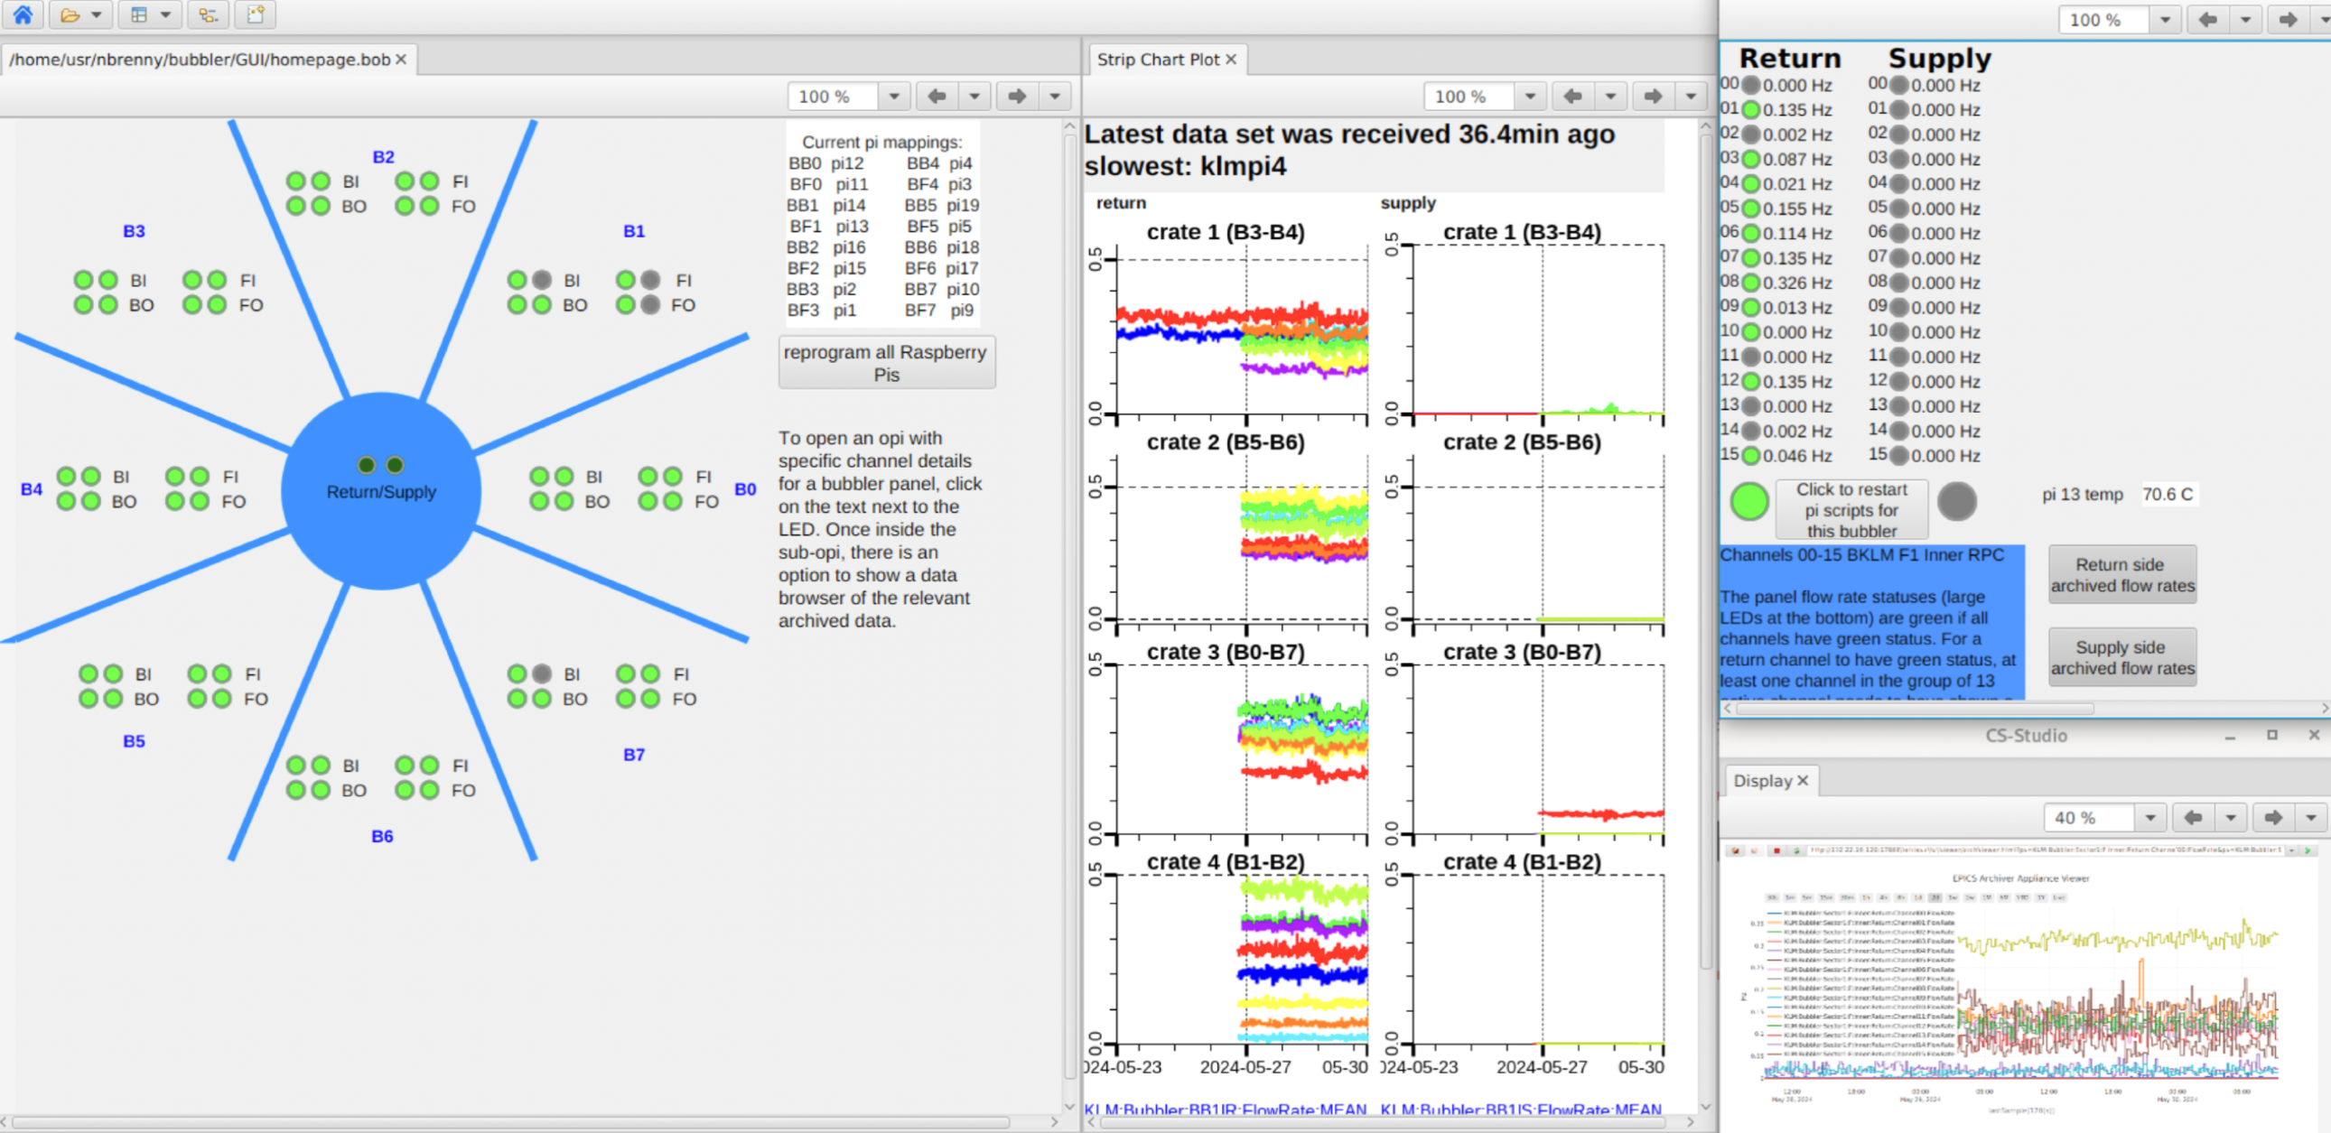The height and width of the screenshot is (1133, 2331).
Task: Expand the layout icon dropdown arrow
Action: point(164,14)
